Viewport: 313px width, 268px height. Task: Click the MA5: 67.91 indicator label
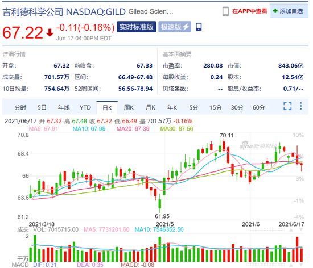click(43, 129)
